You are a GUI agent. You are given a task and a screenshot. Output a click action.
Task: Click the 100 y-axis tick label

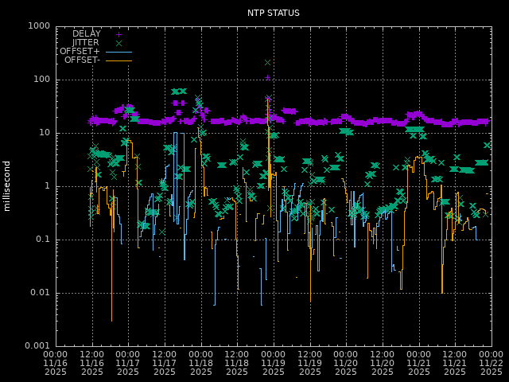42,80
